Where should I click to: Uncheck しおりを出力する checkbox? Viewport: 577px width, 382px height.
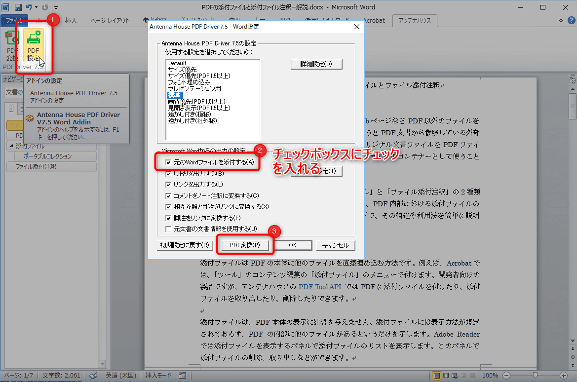[169, 174]
